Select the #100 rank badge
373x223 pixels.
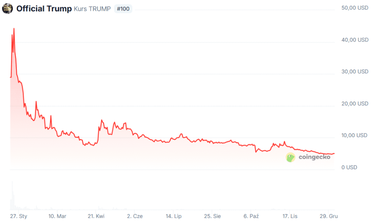point(123,9)
